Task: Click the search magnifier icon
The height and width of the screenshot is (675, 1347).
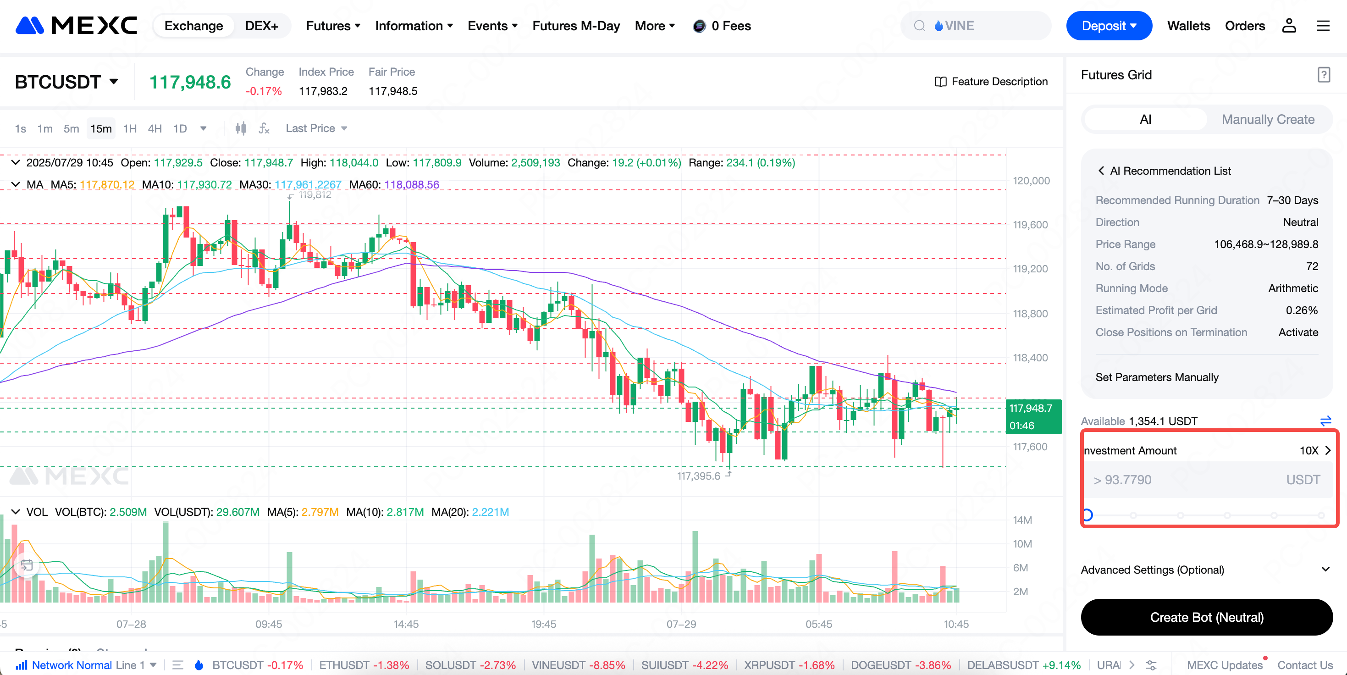Action: tap(919, 26)
